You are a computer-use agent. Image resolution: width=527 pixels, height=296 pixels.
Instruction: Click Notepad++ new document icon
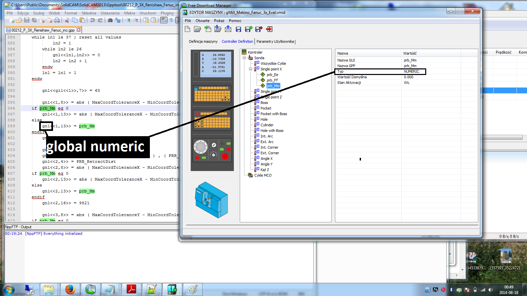pyautogui.click(x=12, y=20)
